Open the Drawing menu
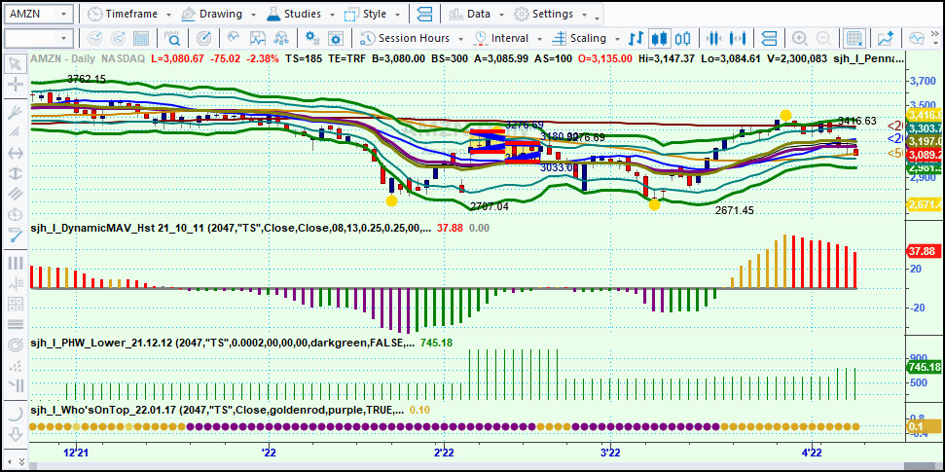Image resolution: width=945 pixels, height=472 pixels. click(x=219, y=14)
